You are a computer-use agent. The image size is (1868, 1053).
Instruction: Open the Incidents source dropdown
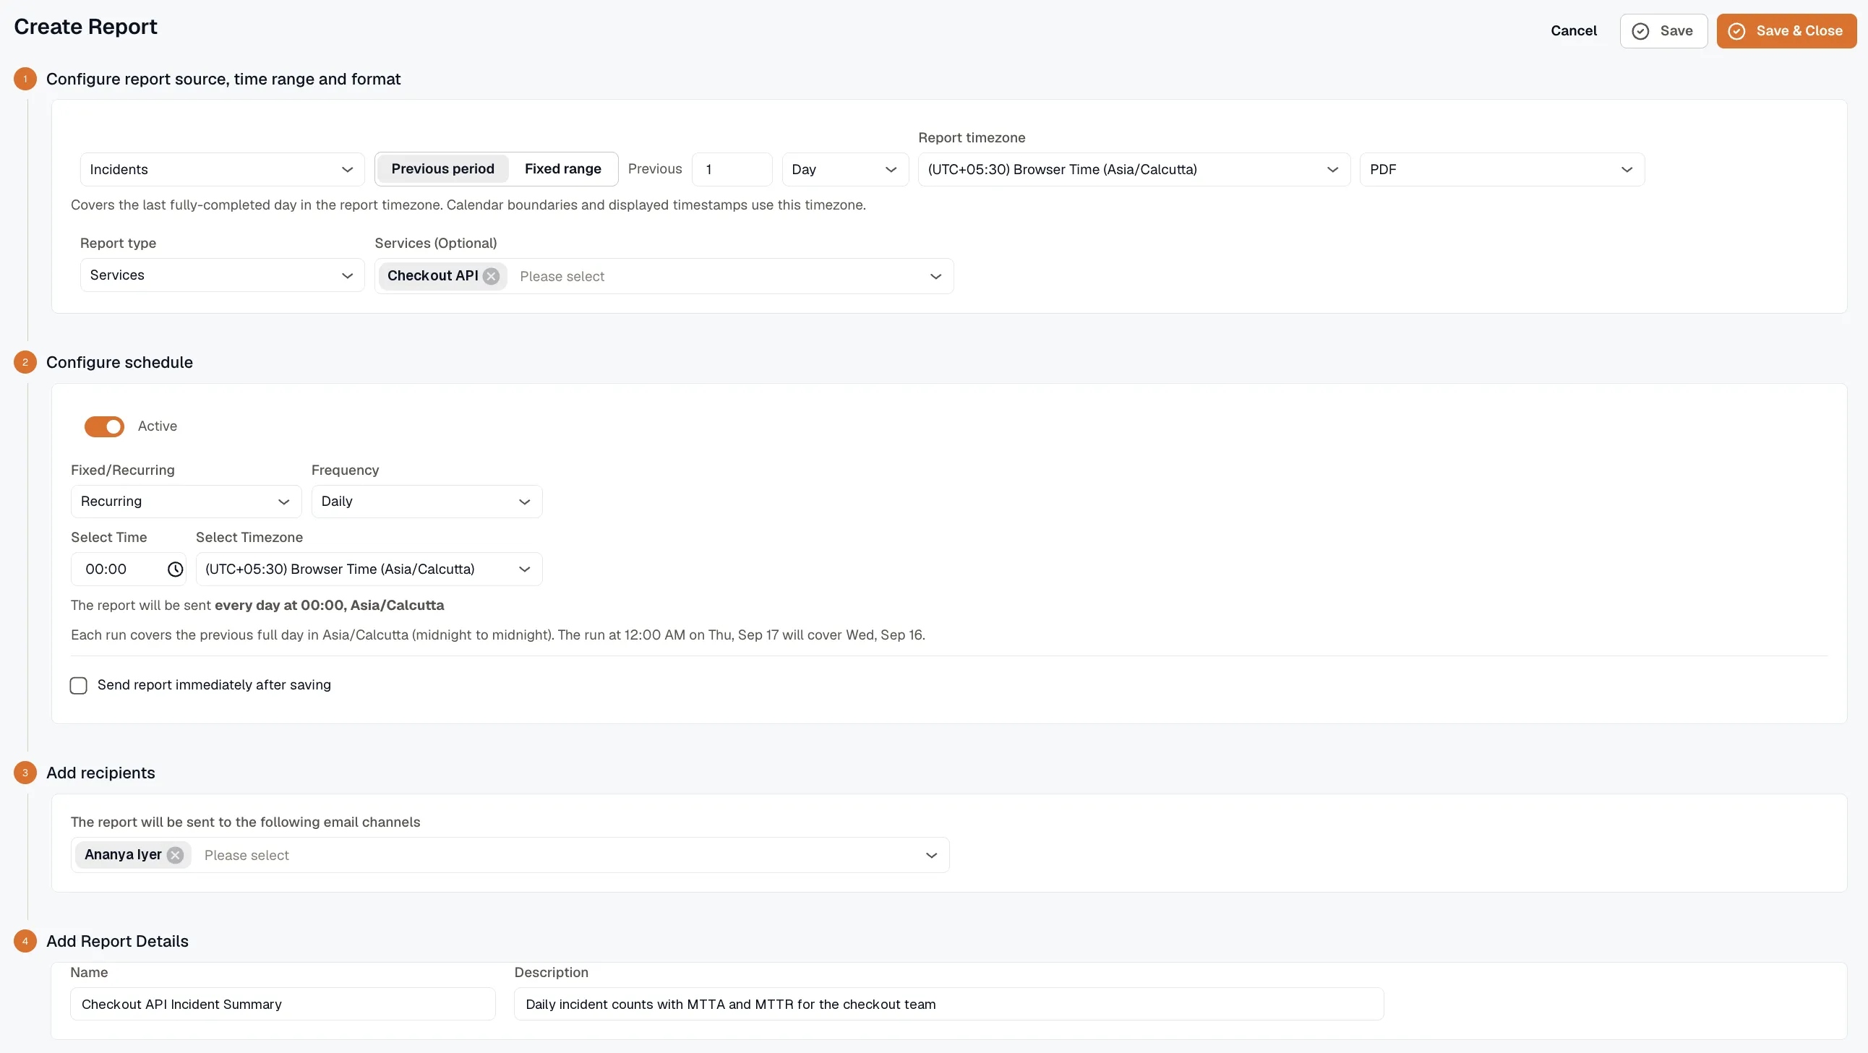222,170
